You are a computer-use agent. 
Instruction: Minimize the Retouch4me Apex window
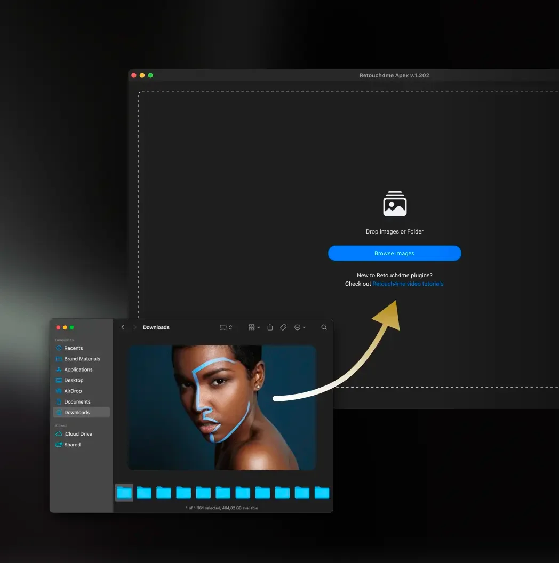(x=142, y=75)
